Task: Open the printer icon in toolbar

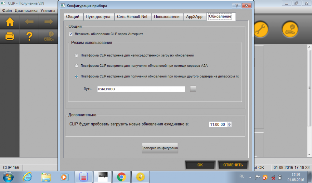Action: (10, 37)
